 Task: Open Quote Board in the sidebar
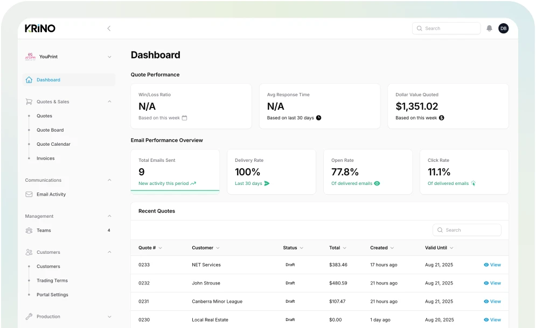click(50, 130)
